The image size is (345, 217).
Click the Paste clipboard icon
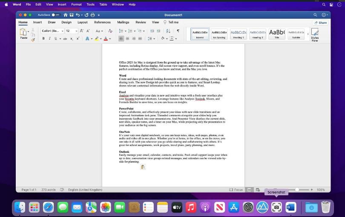click(23, 32)
